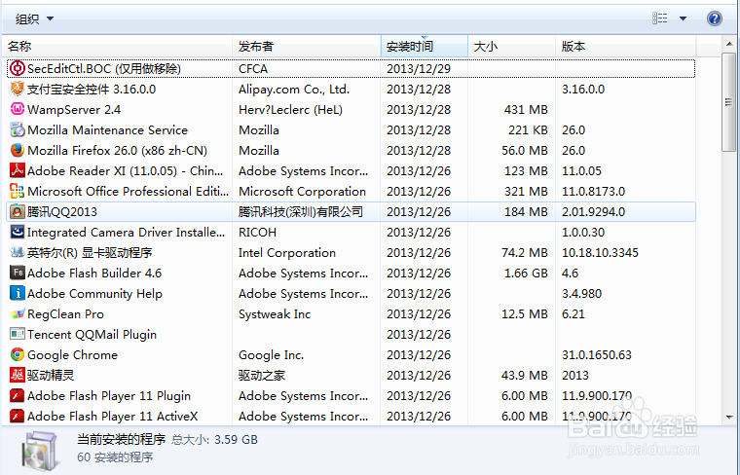
Task: Click the Alipay security control shield icon
Action: [x=18, y=90]
